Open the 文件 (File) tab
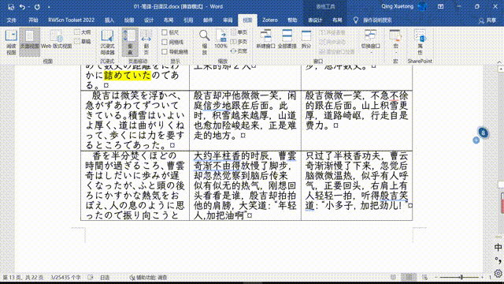 (x=12, y=20)
